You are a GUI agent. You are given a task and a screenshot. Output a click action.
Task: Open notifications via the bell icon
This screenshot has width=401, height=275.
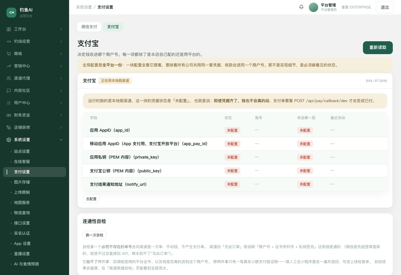[301, 7]
